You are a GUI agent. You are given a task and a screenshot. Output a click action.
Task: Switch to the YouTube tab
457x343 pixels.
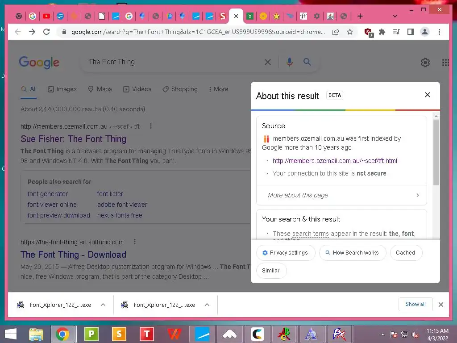tap(46, 16)
